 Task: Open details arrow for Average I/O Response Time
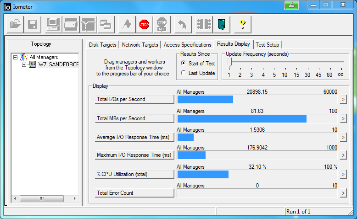343,137
